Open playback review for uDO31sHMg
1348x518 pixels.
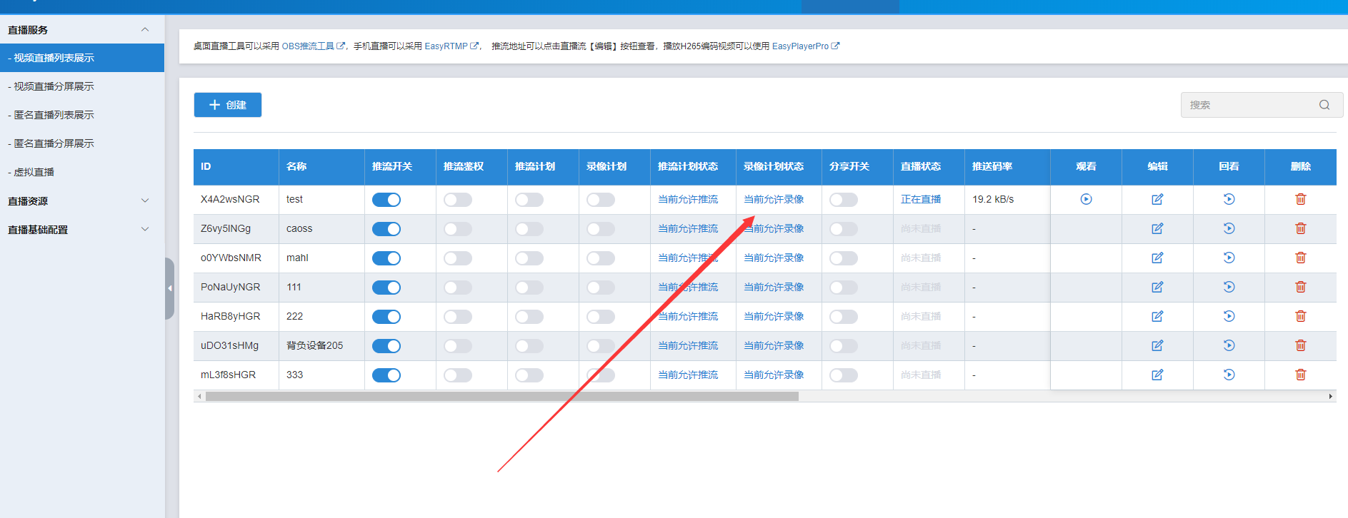(x=1229, y=345)
